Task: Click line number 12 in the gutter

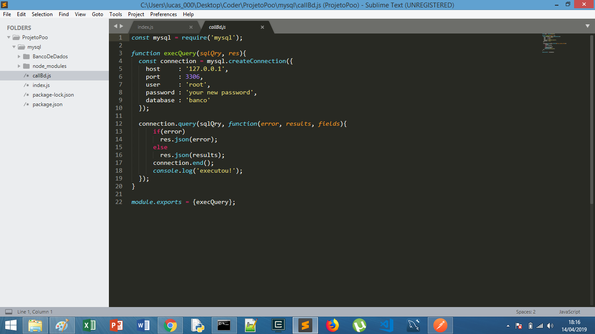Action: click(x=119, y=124)
